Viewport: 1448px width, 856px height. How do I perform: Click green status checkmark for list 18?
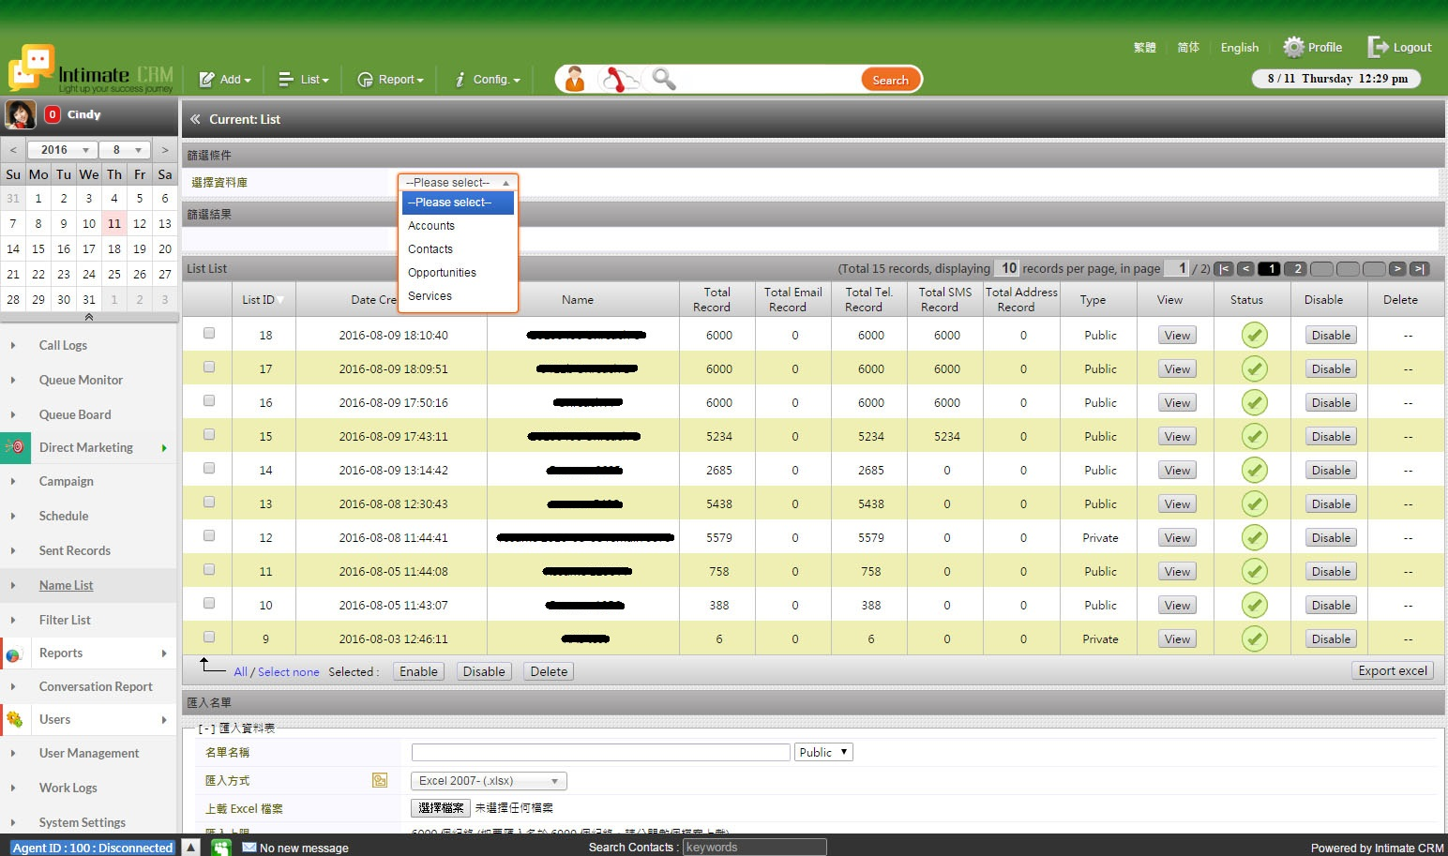tap(1254, 336)
